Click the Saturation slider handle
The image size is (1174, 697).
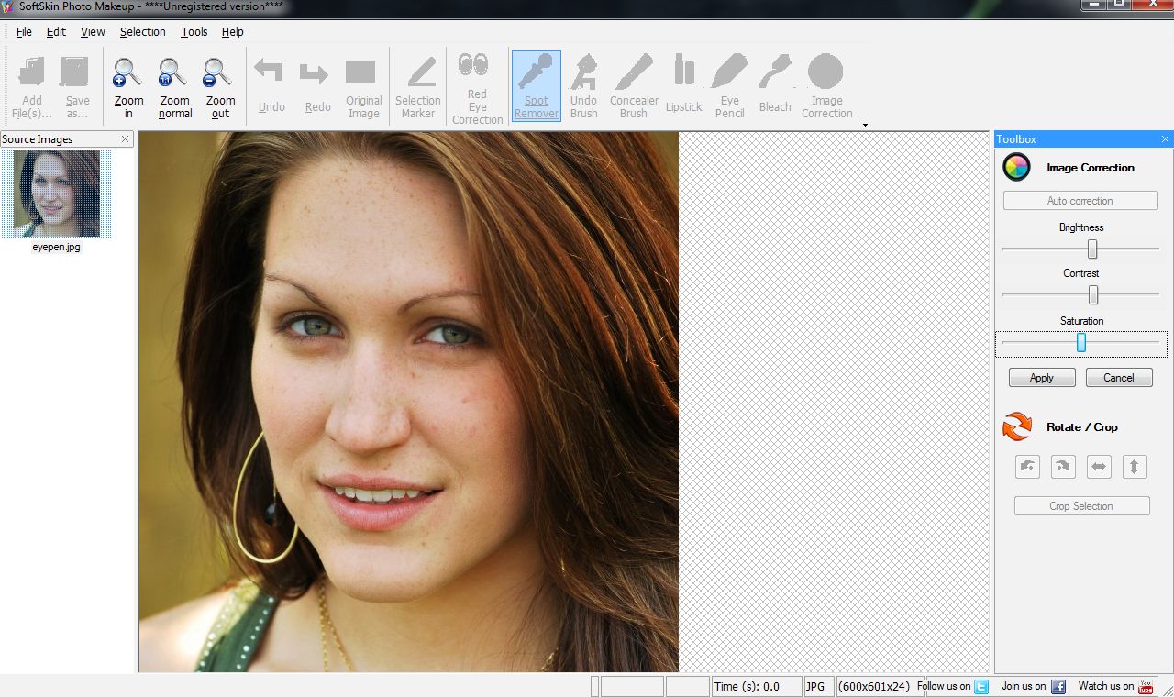point(1081,342)
